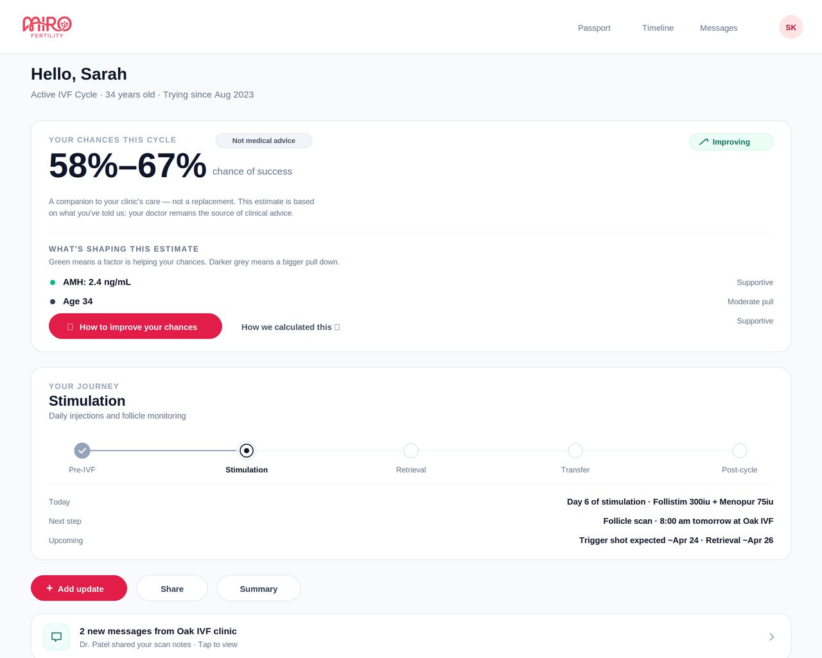Select the Transfer step circle
Image resolution: width=822 pixels, height=658 pixels.
[575, 451]
